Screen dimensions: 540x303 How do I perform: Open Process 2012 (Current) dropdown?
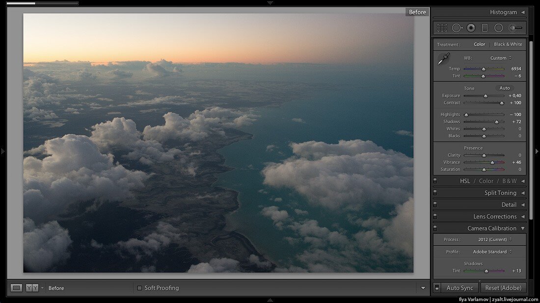495,239
